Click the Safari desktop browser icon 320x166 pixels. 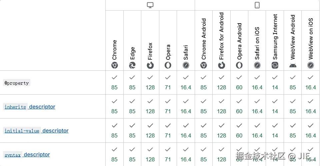click(186, 65)
